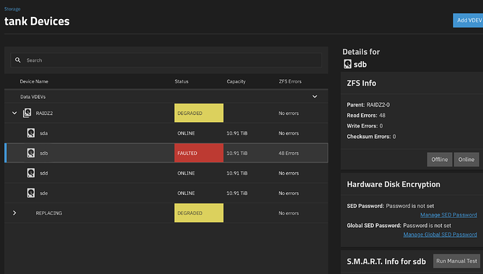This screenshot has width=483, height=274.
Task: Click the sdb disk icon in list
Action: (31, 153)
